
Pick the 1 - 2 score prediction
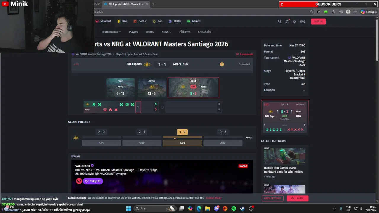click(182, 132)
